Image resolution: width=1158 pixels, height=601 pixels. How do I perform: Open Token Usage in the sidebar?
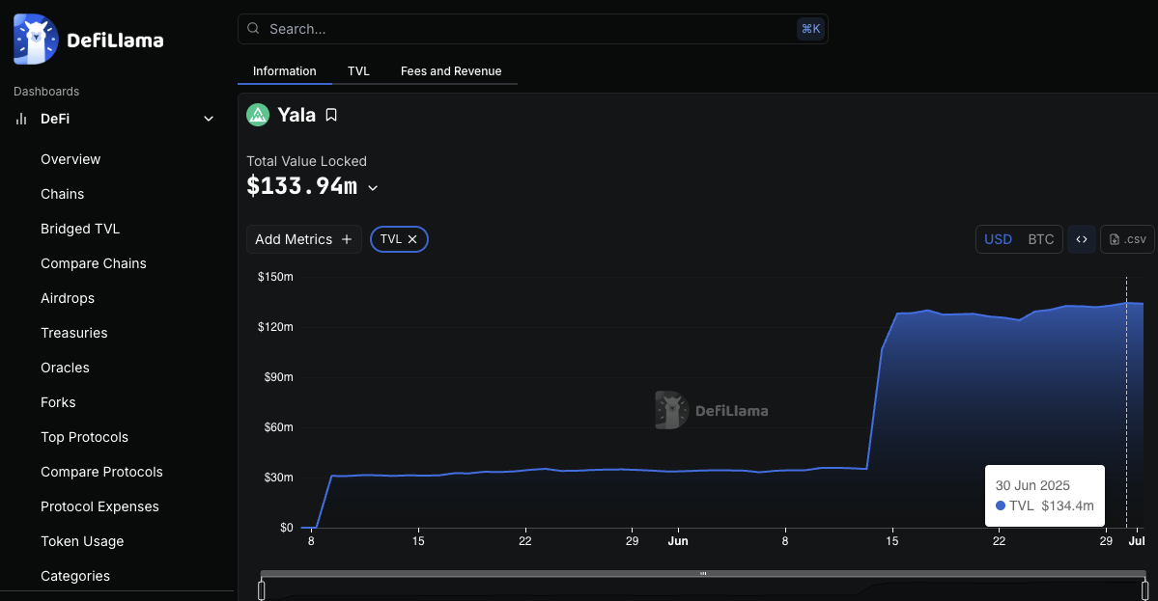(x=82, y=541)
